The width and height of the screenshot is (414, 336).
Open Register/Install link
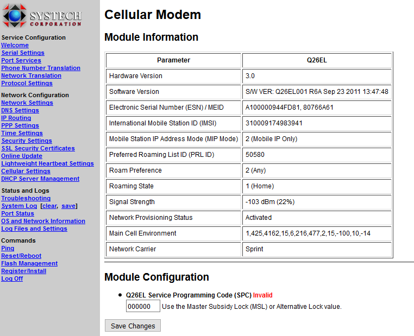point(24,271)
